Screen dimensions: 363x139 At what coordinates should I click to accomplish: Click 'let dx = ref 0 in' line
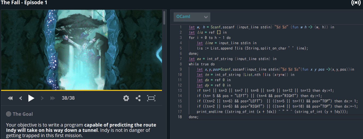(214, 80)
